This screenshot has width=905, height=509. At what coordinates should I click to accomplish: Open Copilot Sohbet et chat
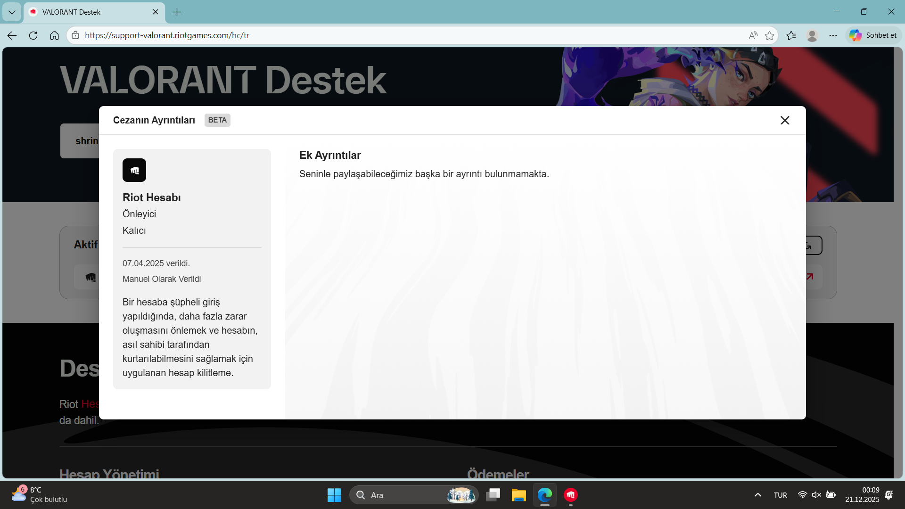873,35
